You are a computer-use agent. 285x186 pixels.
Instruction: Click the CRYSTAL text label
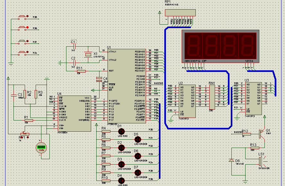point(99,57)
